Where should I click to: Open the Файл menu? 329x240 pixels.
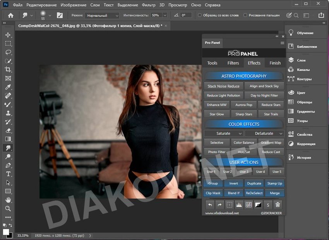pos(18,5)
